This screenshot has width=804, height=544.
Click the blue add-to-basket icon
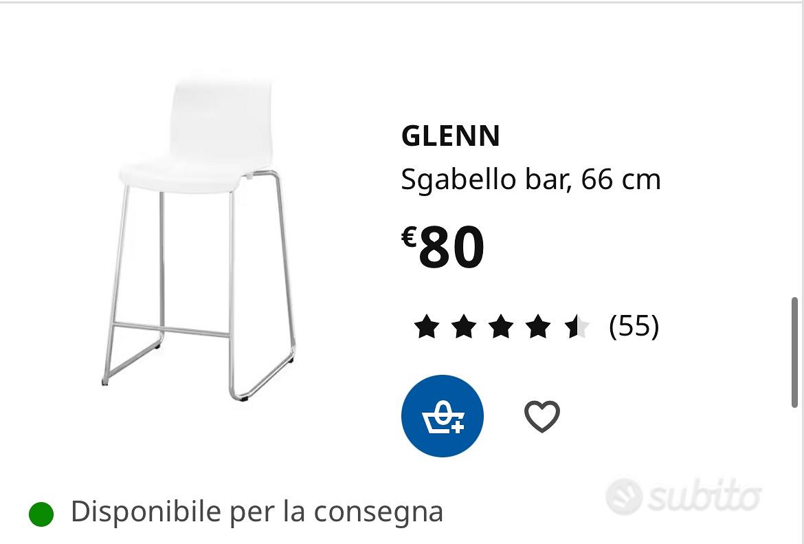(442, 415)
